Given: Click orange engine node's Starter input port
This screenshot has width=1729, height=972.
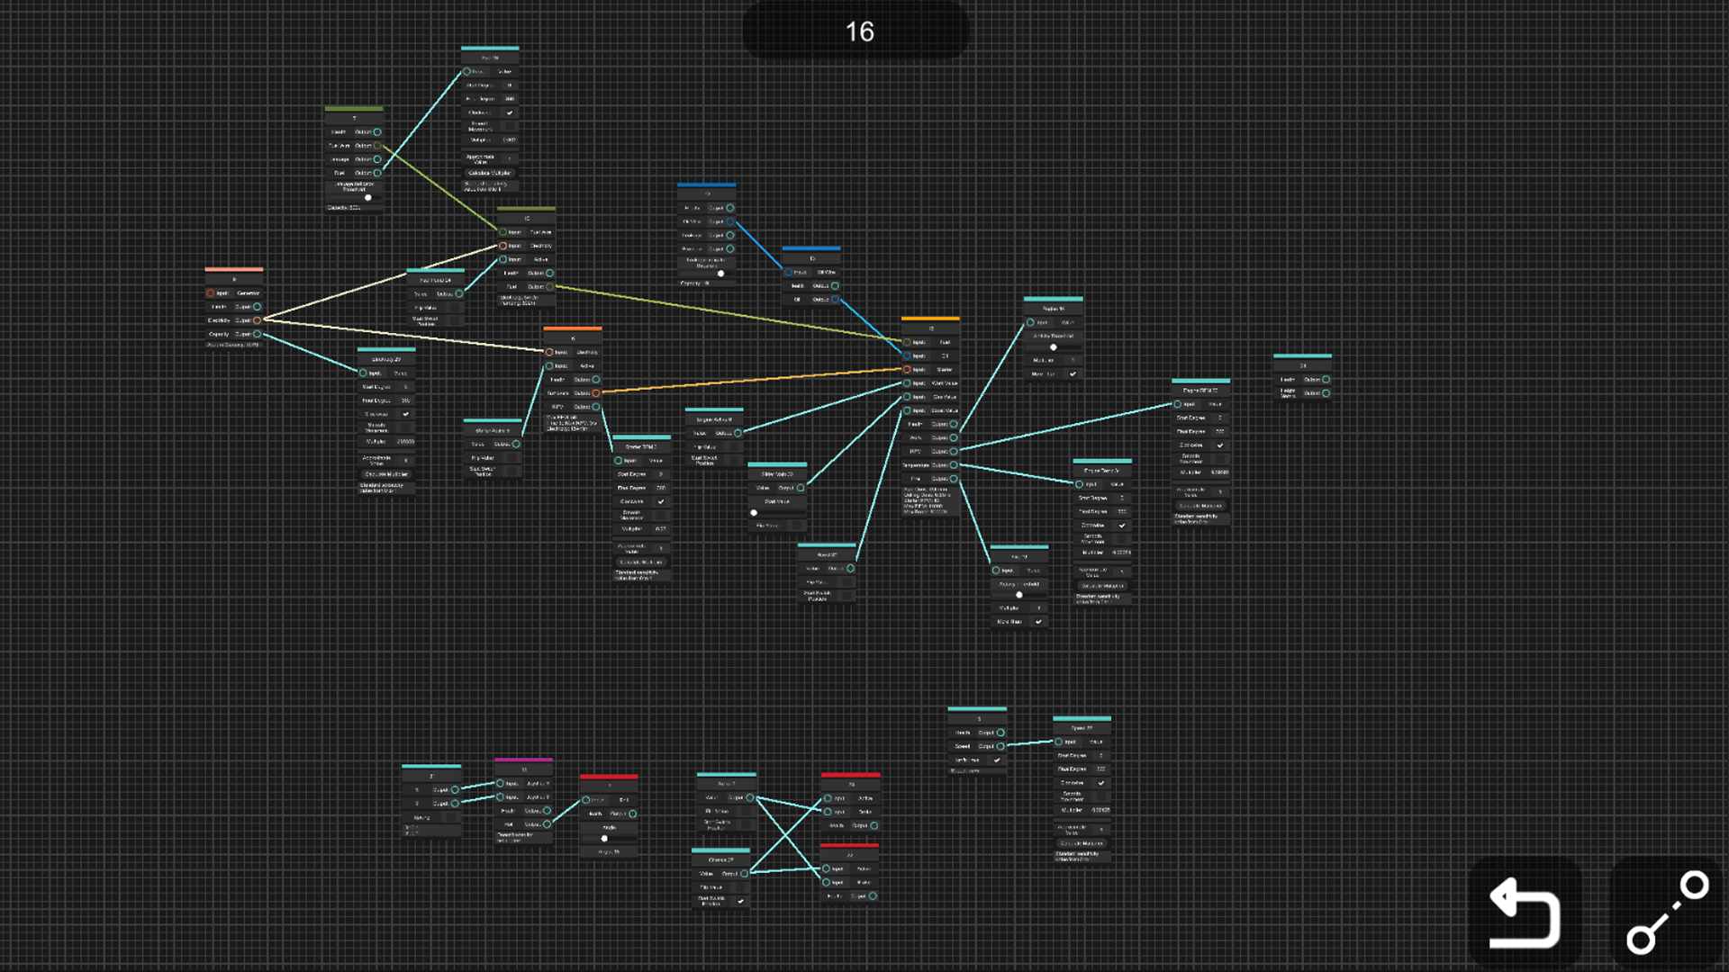Looking at the screenshot, I should click(907, 369).
